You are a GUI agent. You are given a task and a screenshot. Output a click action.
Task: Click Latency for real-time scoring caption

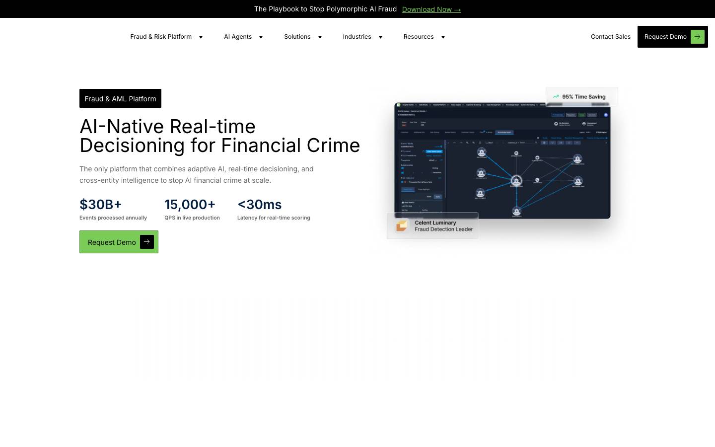(274, 218)
